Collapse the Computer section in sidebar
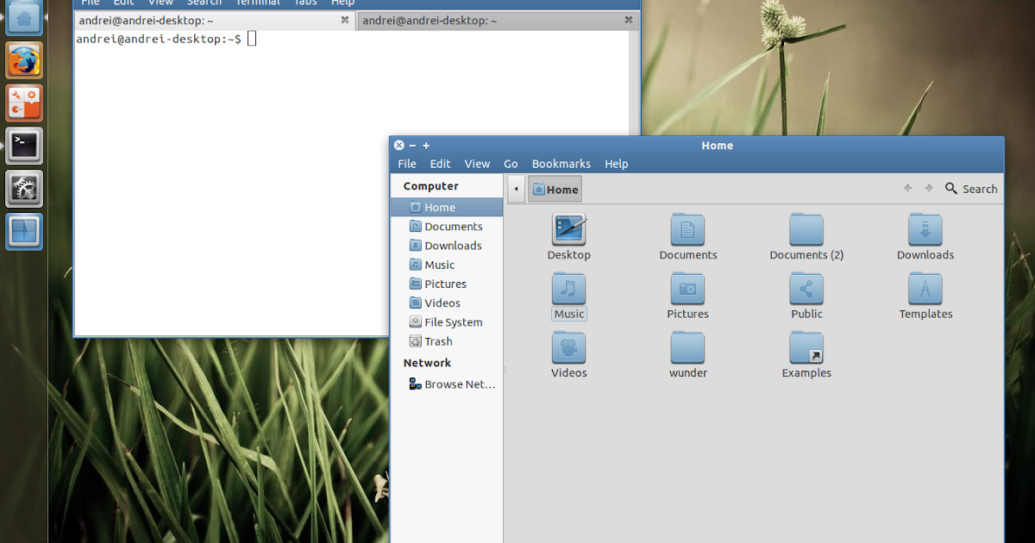 pyautogui.click(x=431, y=185)
